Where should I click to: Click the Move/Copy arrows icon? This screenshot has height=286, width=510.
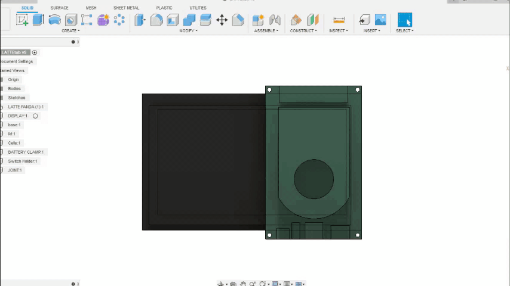click(222, 20)
